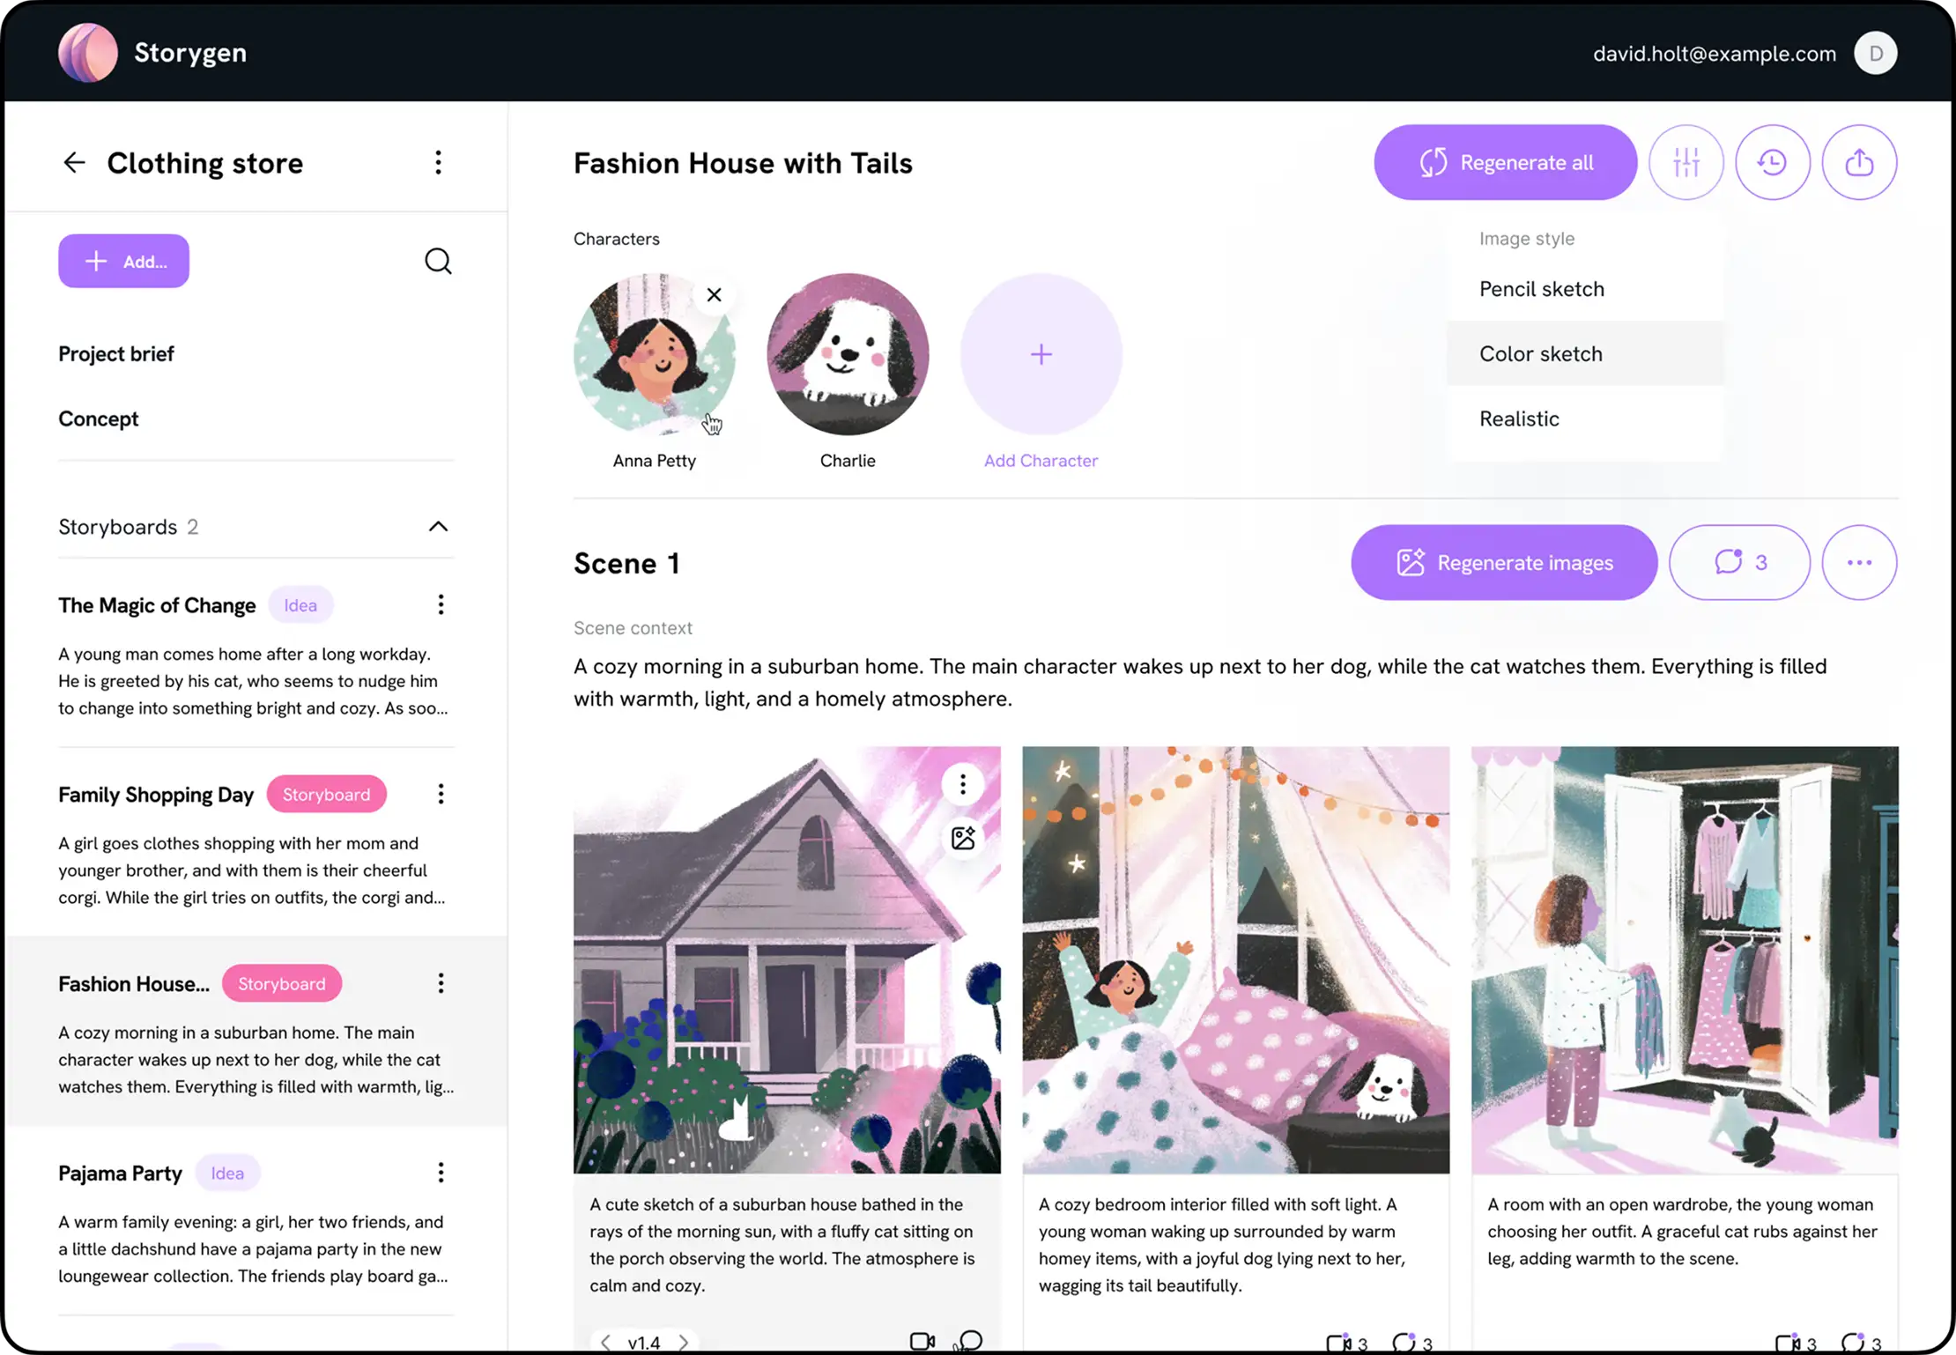Open the three-dot menu on the house image
This screenshot has width=1956, height=1355.
tap(963, 783)
